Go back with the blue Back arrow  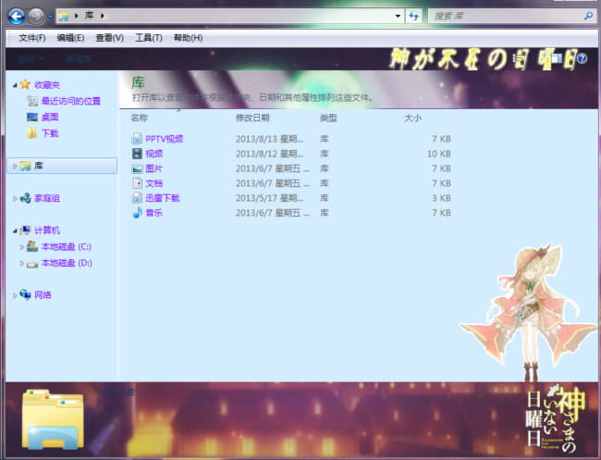point(16,17)
